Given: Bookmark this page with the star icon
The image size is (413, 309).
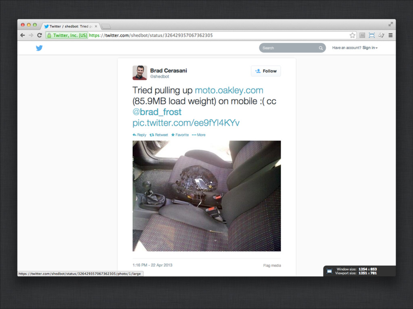Looking at the screenshot, I should (353, 35).
